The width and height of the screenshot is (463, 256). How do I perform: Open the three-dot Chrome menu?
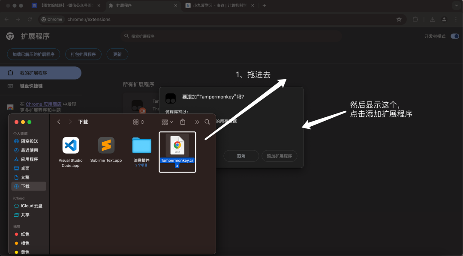[x=456, y=19]
